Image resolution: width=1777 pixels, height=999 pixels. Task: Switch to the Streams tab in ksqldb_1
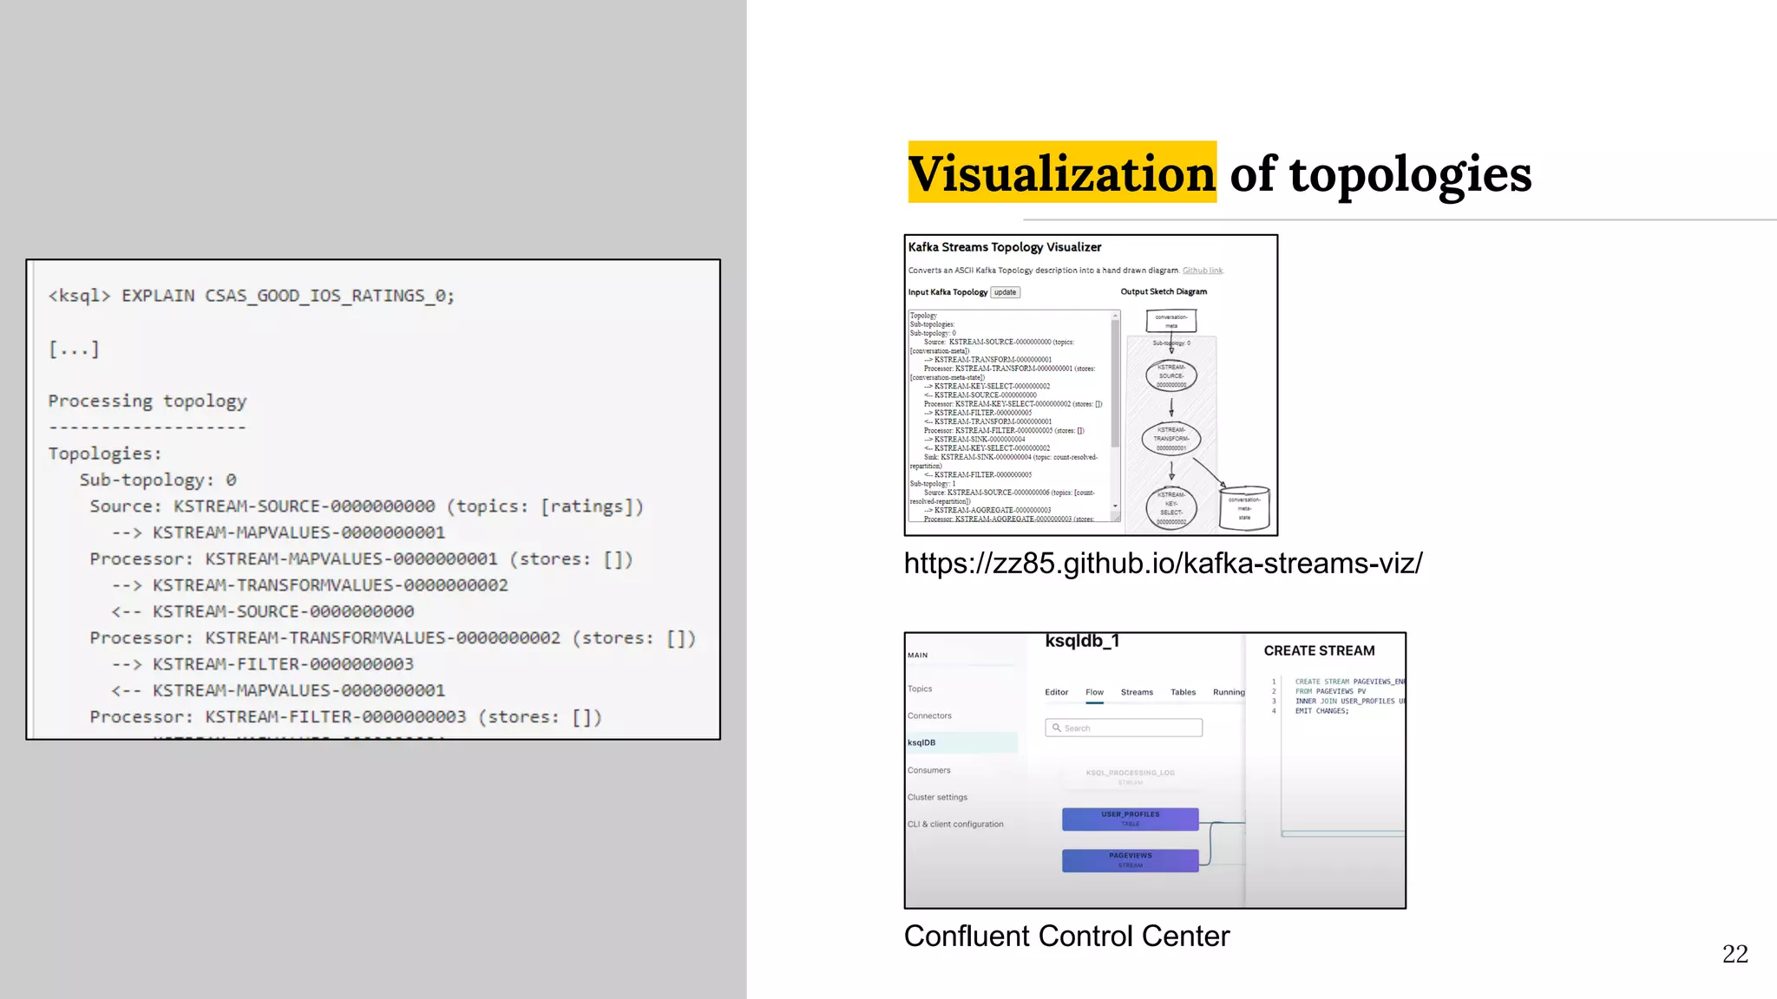1137,692
